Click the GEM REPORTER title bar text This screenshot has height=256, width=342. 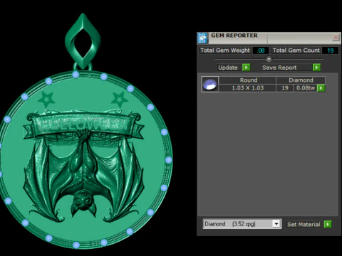234,36
